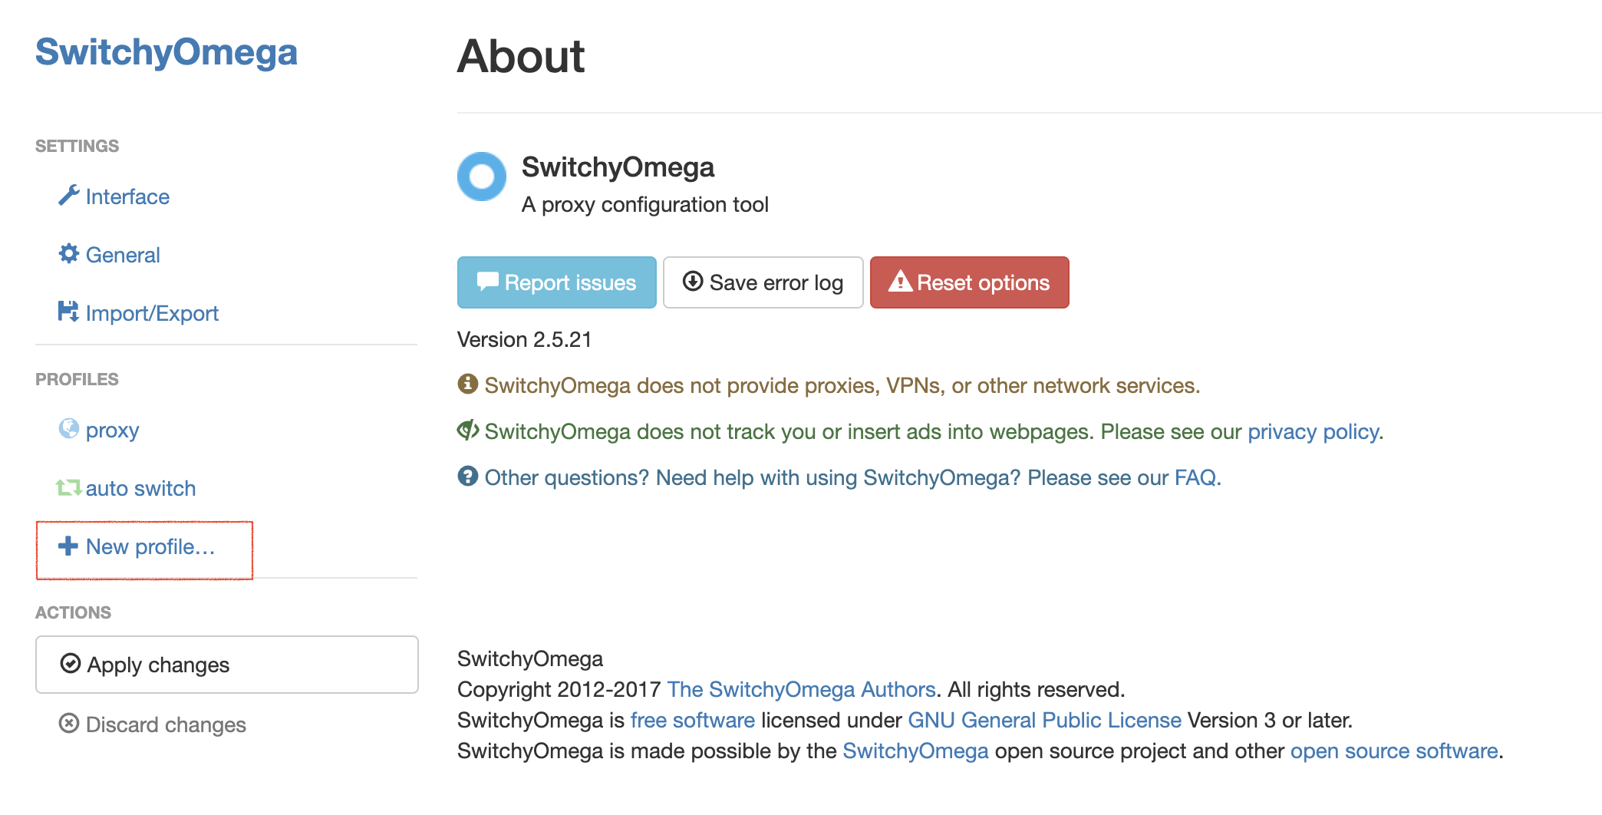Click the Save error log button
Screen dimensions: 1602x815
tap(763, 282)
